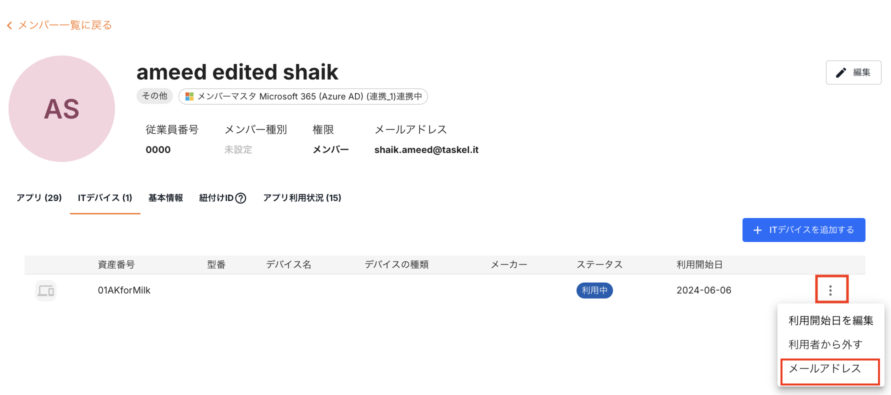Click the Microsoft 365 logo icon
Screen dimensions: 891x395
click(x=189, y=96)
